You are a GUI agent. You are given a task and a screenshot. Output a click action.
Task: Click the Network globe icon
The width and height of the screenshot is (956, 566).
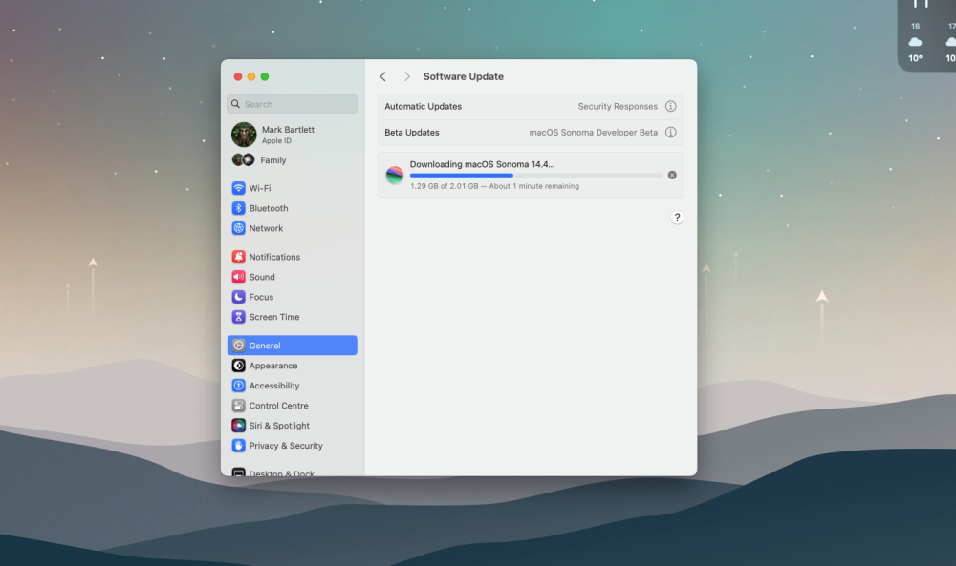pyautogui.click(x=238, y=228)
